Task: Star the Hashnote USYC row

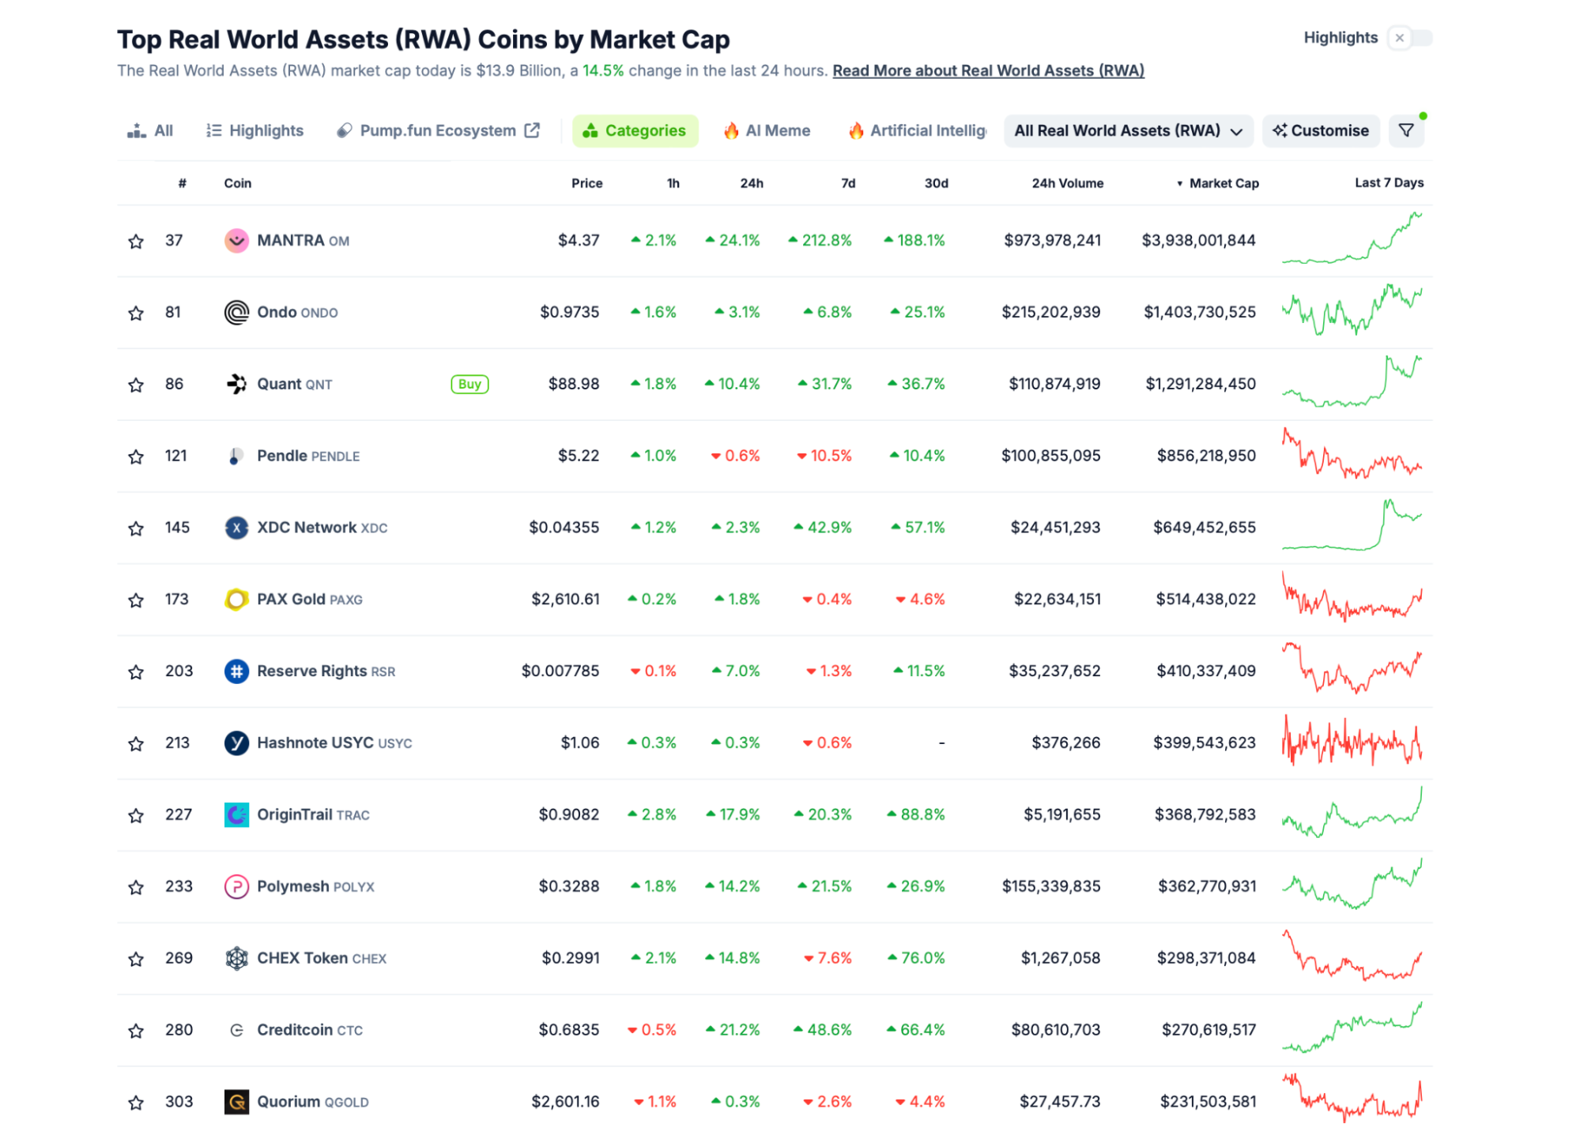Action: [x=136, y=744]
